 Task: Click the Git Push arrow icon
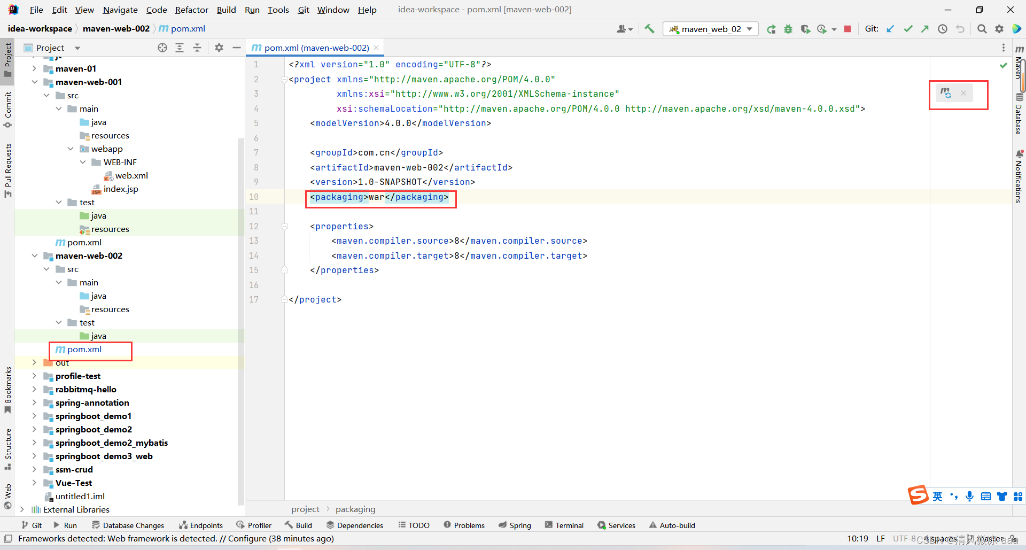(x=925, y=29)
